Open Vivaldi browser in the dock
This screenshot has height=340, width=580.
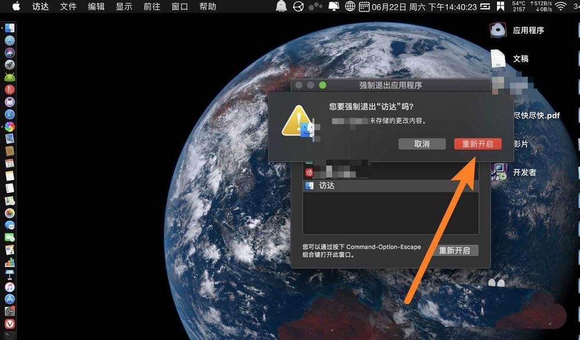10,324
